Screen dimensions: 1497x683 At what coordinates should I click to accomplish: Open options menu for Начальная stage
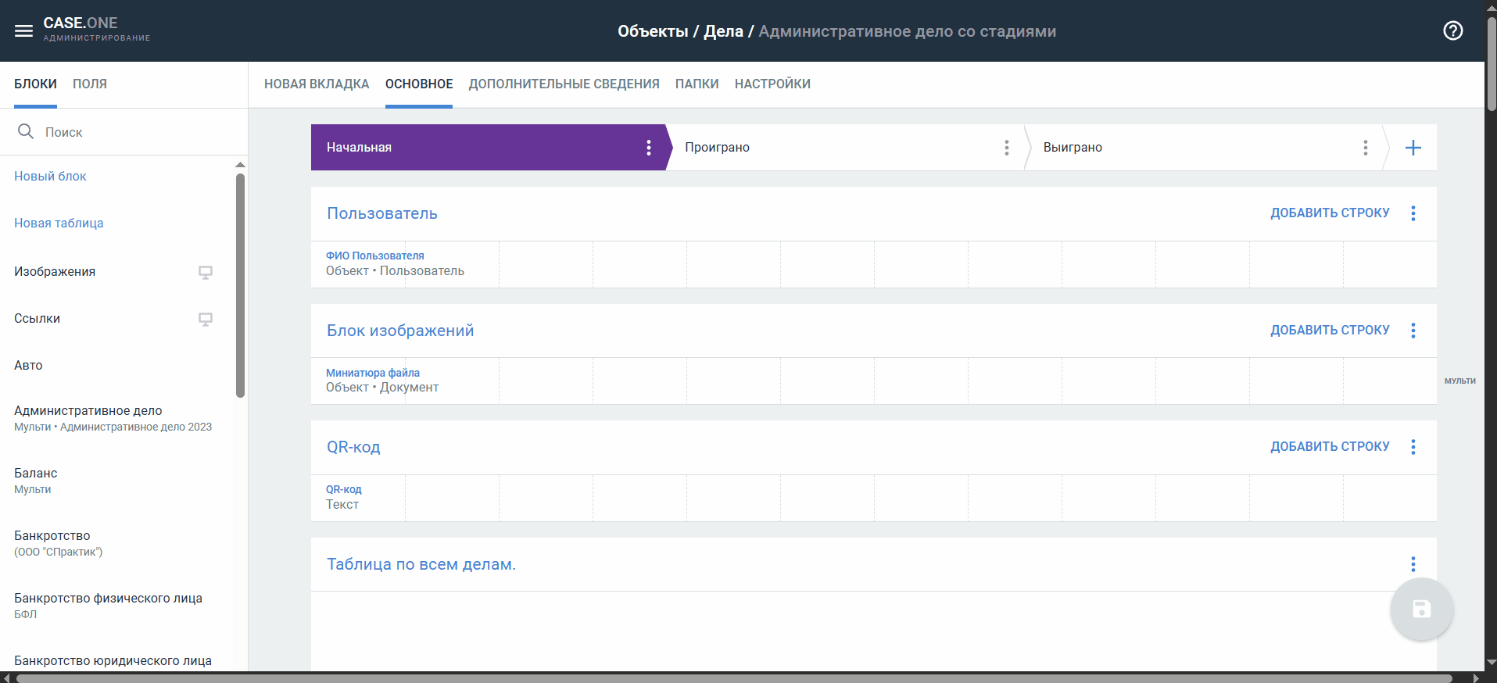[648, 148]
